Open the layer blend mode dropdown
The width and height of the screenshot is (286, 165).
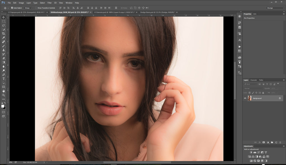pos(253,88)
